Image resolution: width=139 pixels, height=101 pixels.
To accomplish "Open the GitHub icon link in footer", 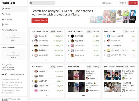I will click(6, 74).
